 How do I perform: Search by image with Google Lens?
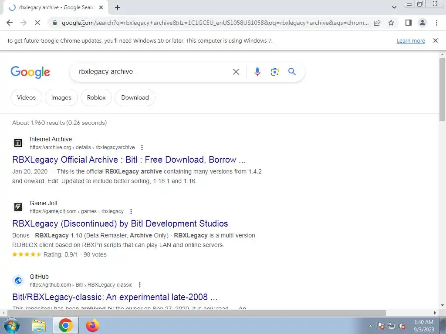click(x=274, y=72)
